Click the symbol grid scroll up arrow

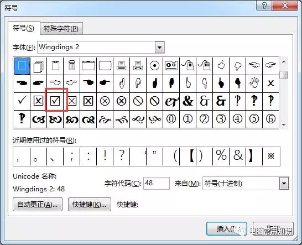(284, 61)
